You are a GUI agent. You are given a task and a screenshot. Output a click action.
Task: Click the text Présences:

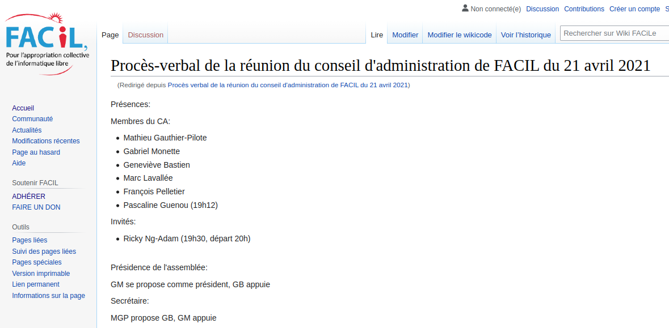(131, 104)
